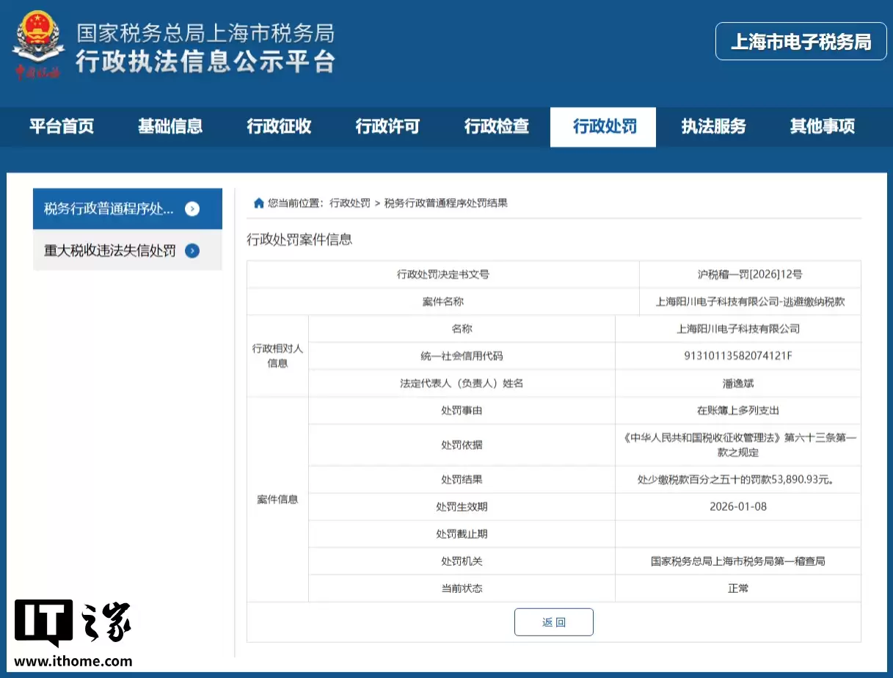
Task: Click the highlighted 行政处罚 tab
Action: (x=603, y=126)
